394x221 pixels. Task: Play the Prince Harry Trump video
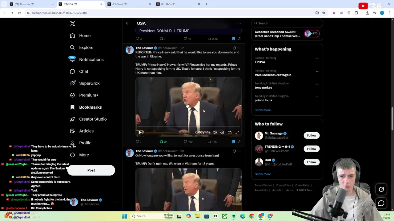pos(140,133)
